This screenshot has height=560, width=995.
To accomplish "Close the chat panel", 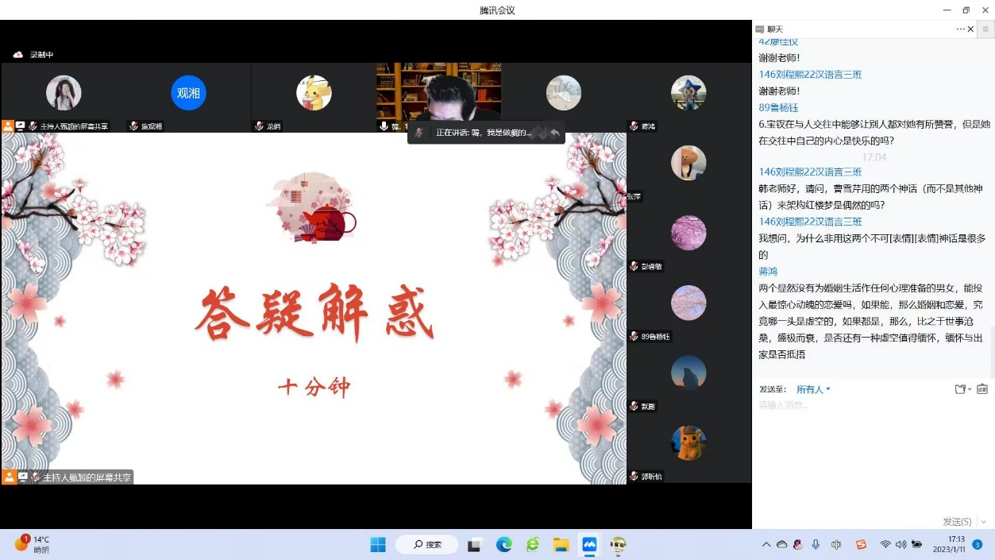I will pos(970,29).
